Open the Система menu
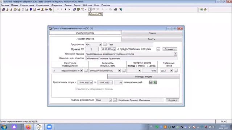This screenshot has width=232, height=130. click(5, 5)
